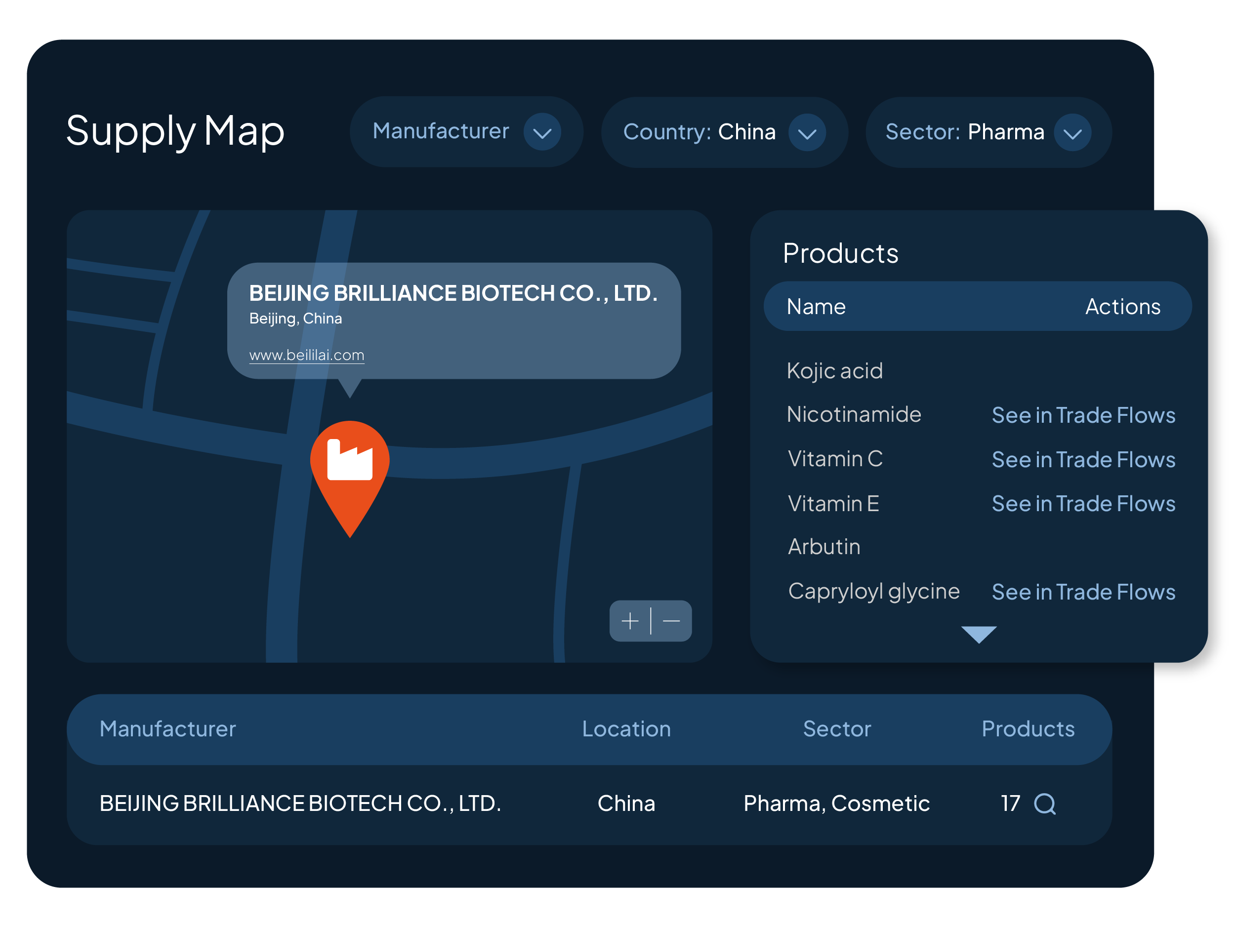Zoom out with the map minus button
Viewport: 1235px width, 926px height.
click(671, 621)
